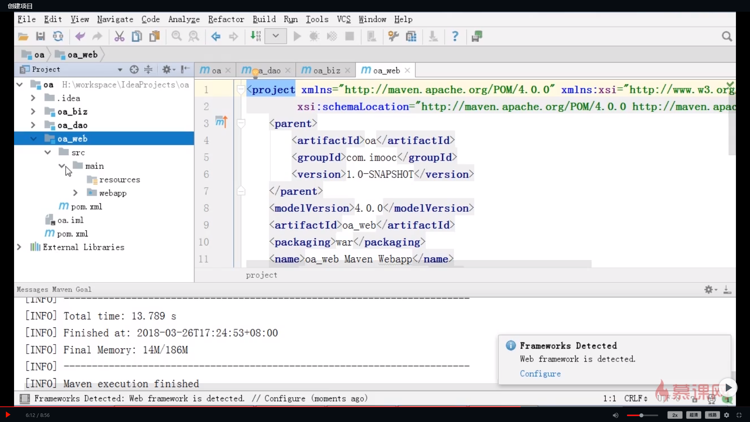Screen dimensions: 750x422
Task: Collapse the oa_web module
Action: pyautogui.click(x=33, y=139)
